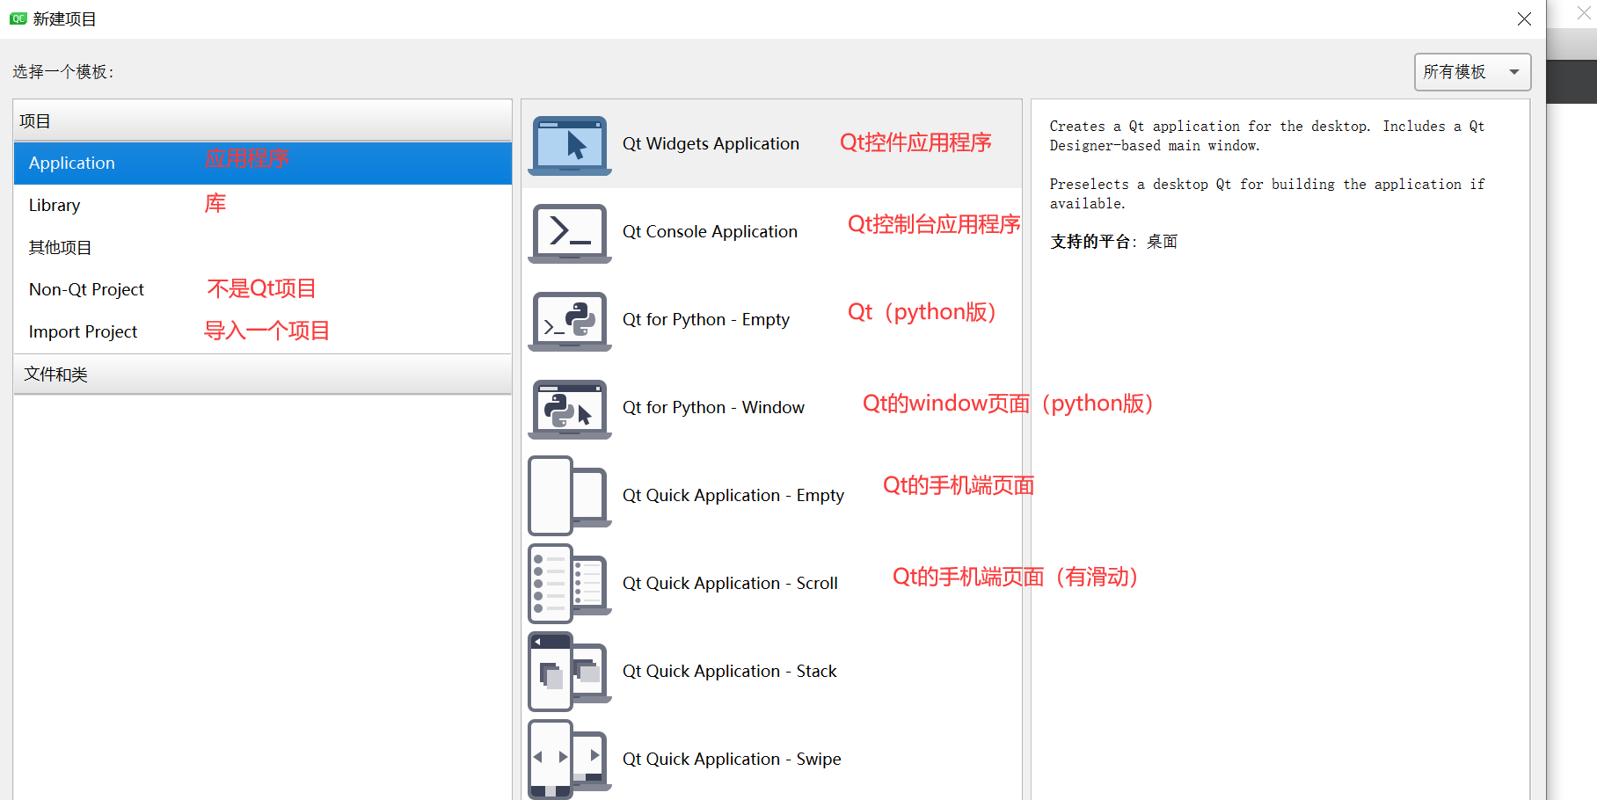
Task: Click the Qt Console Application terminal icon
Action: point(570,233)
